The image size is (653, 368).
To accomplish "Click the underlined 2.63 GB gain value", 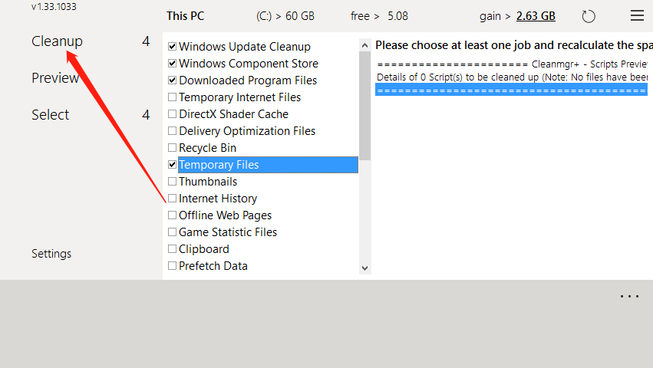I will tap(536, 16).
